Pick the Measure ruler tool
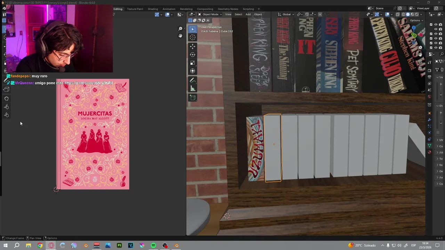 [x=193, y=89]
